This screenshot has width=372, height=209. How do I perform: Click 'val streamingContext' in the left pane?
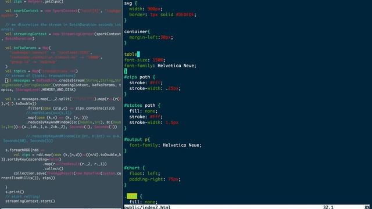tap(26, 34)
